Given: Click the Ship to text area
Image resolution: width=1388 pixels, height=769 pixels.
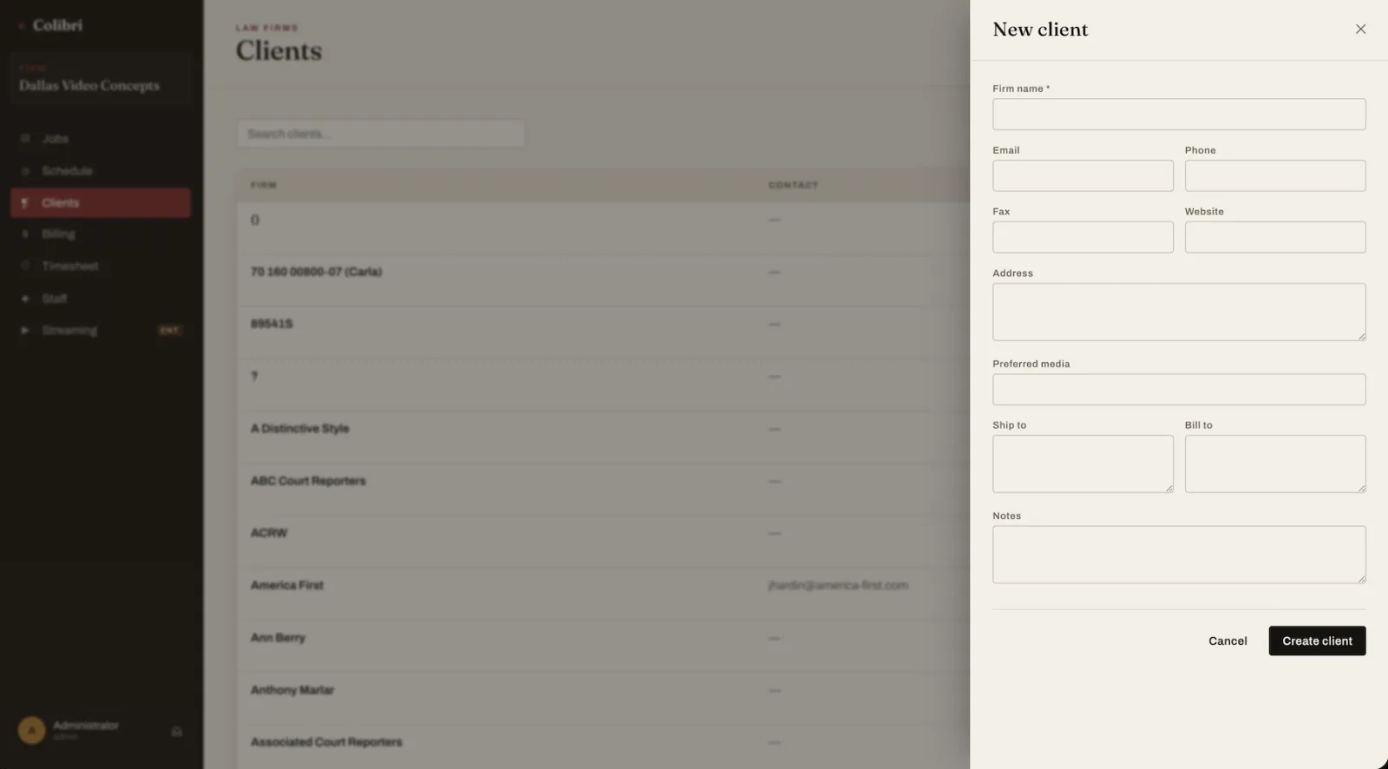Looking at the screenshot, I should [x=1083, y=463].
